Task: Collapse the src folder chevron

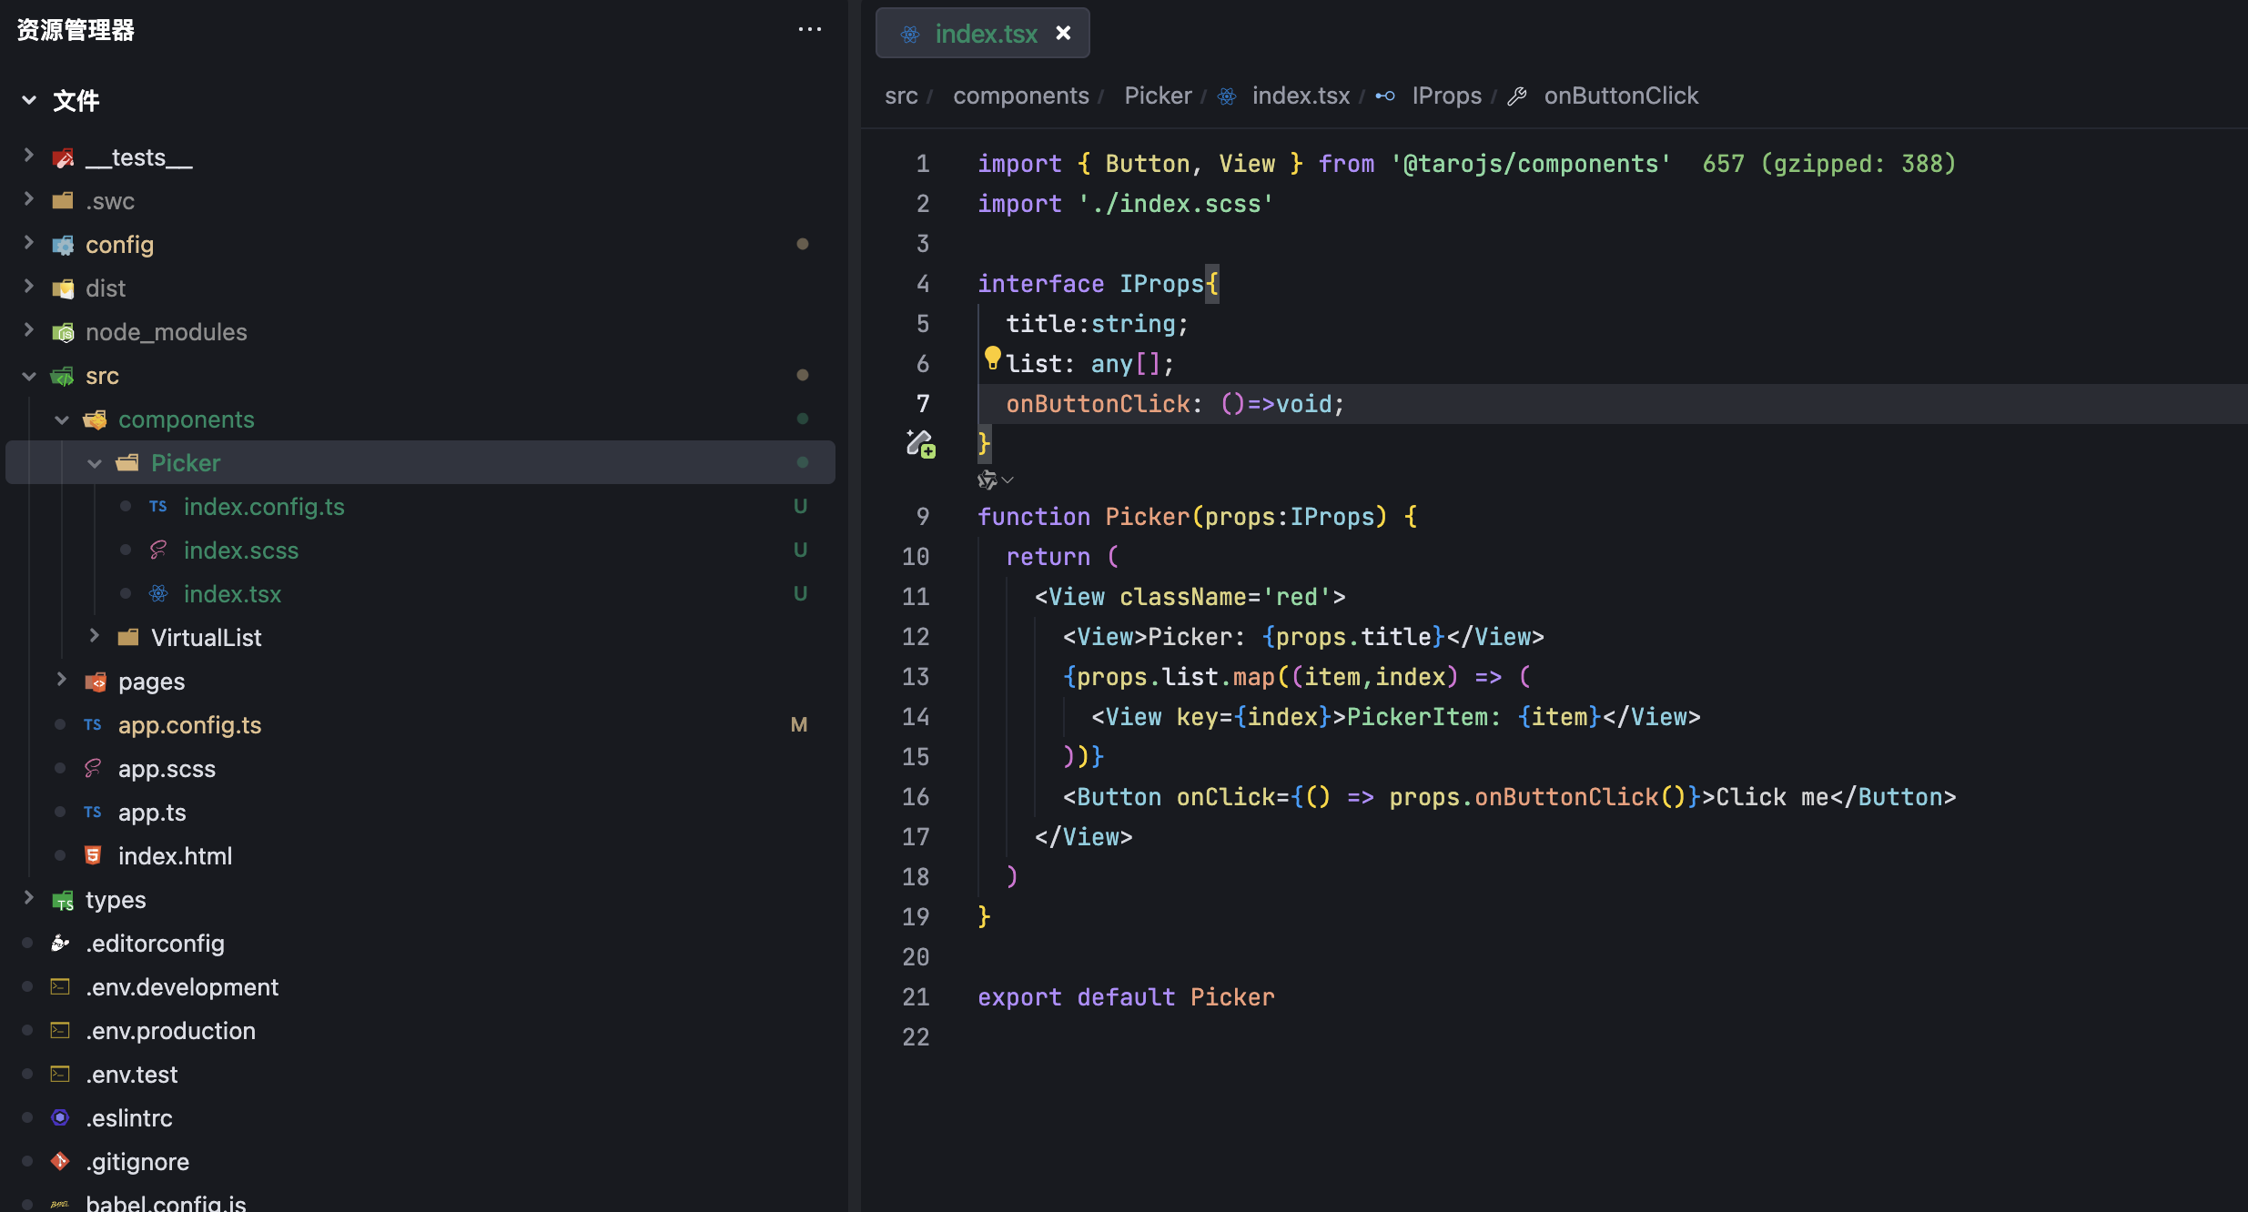Action: click(29, 376)
